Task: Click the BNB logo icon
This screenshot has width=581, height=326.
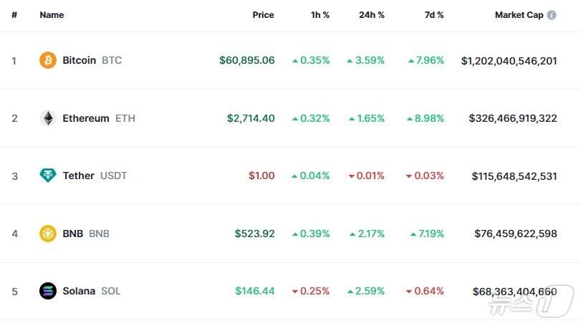Action: pyautogui.click(x=47, y=234)
